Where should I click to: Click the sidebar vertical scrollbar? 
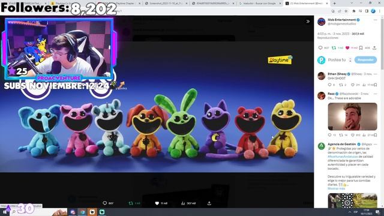382,44
